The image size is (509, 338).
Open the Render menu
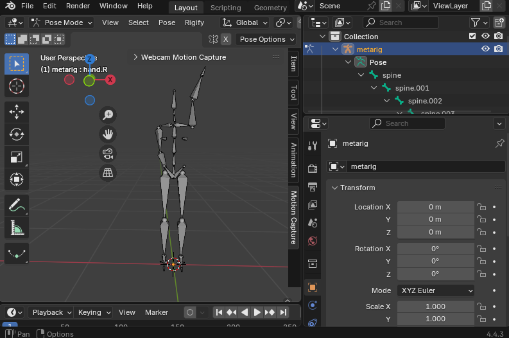coord(78,6)
